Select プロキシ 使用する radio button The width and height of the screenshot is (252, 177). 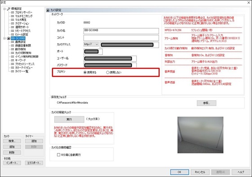click(85, 72)
